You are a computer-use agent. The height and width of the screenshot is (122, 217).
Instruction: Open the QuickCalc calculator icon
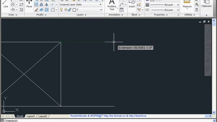197,10
